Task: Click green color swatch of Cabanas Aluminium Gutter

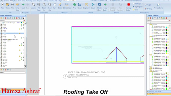Action: point(166,31)
